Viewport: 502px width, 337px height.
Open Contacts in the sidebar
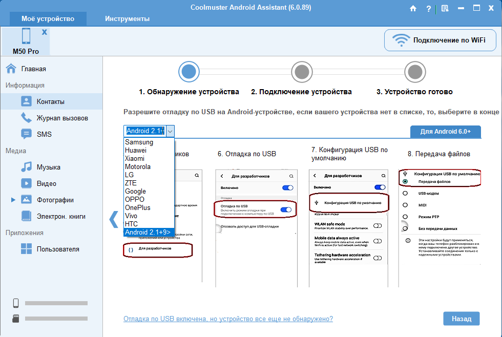(50, 101)
